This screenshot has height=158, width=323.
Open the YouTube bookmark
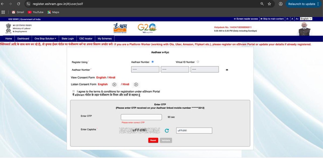coord(36,12)
